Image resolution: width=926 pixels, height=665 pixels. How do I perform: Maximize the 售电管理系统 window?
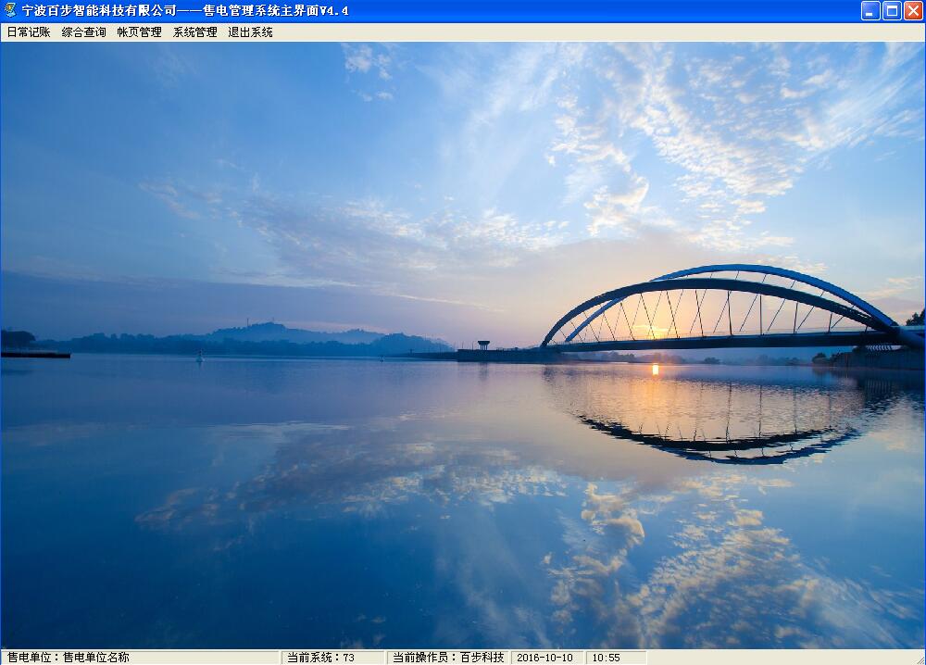892,10
